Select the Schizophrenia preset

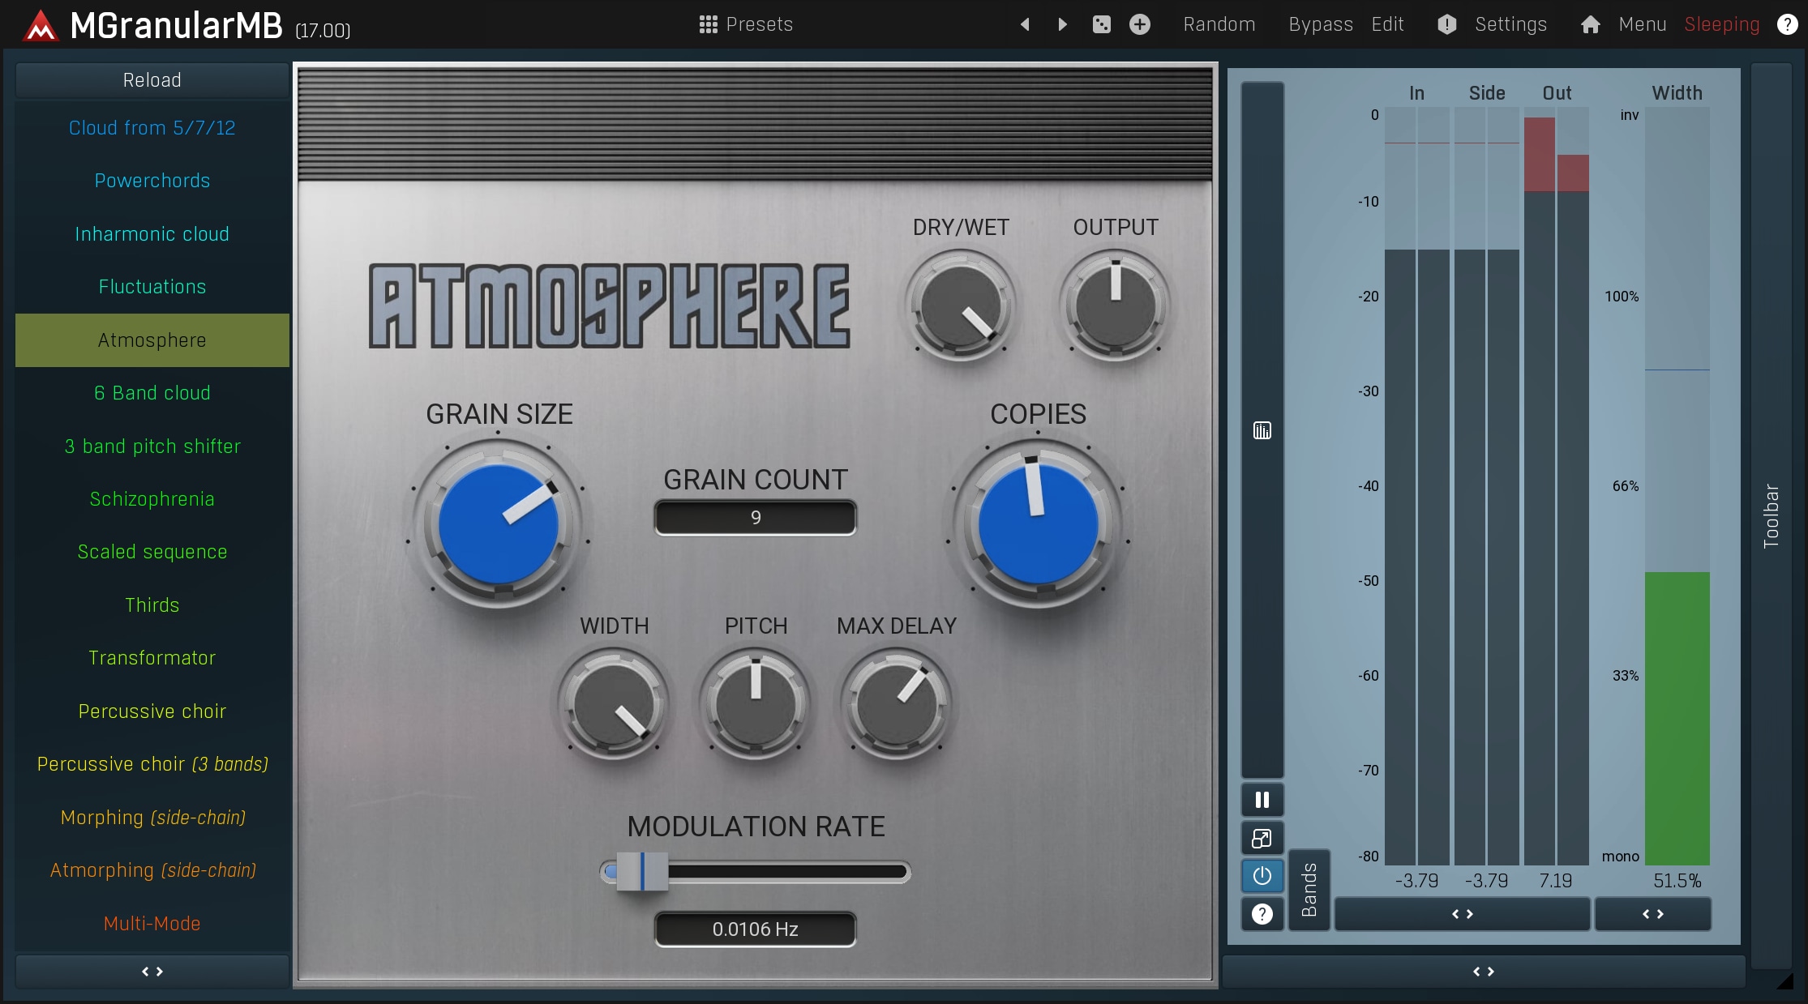coord(152,499)
